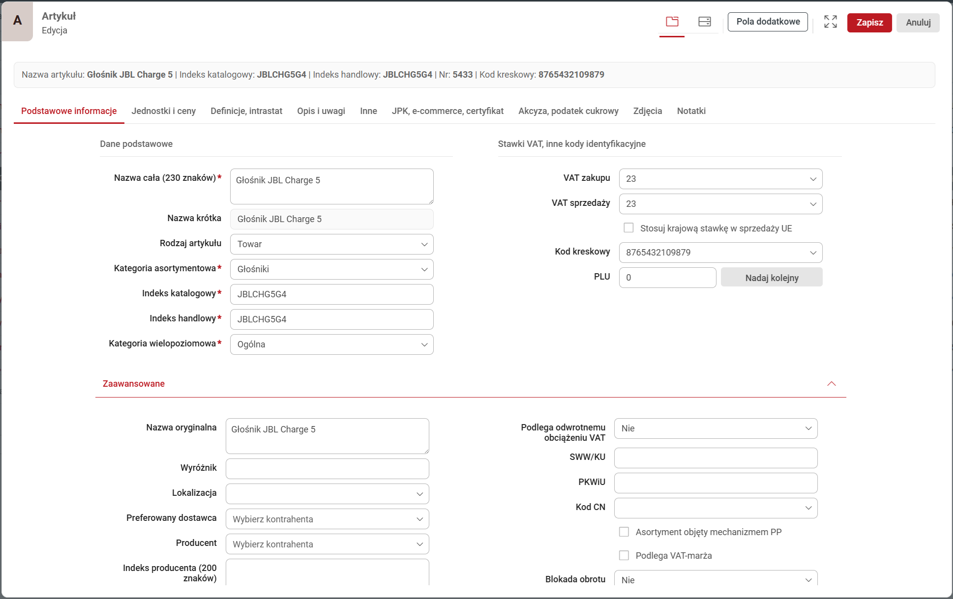Collapse the Zaawansowane section chevron

[831, 384]
